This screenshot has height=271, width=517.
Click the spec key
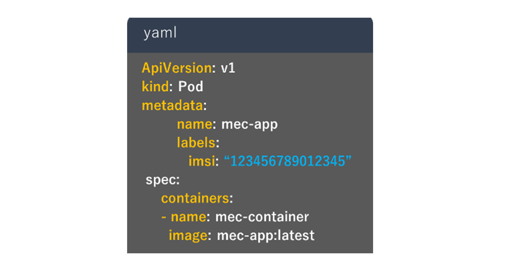[161, 180]
